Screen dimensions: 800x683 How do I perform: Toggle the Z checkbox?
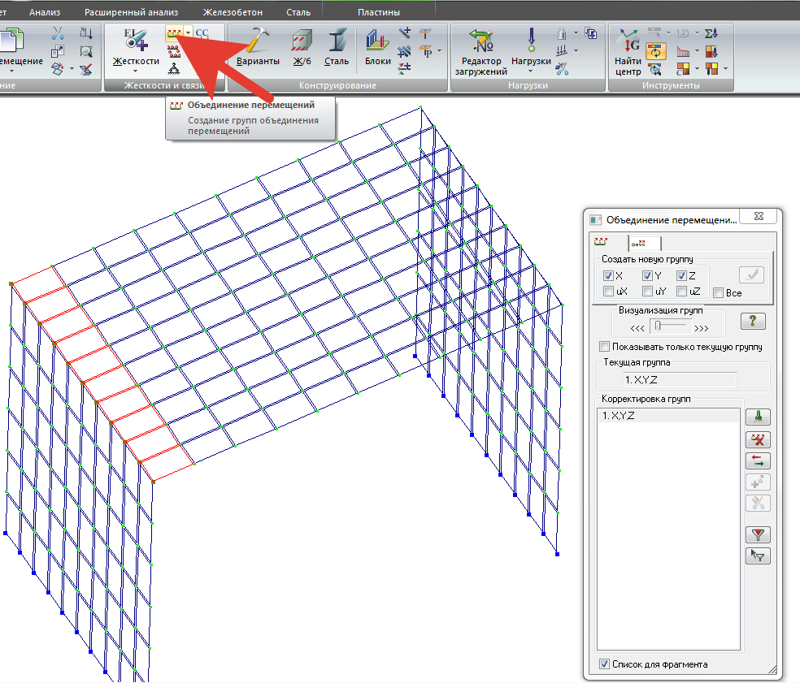681,276
